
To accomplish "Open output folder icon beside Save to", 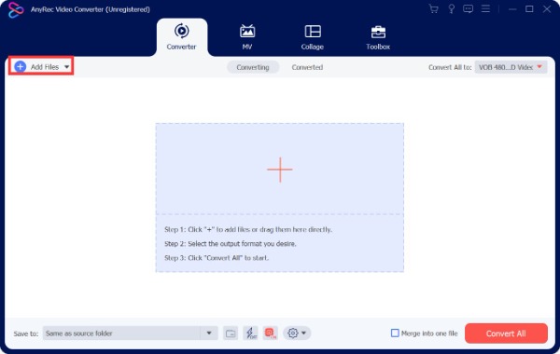I will (x=231, y=334).
